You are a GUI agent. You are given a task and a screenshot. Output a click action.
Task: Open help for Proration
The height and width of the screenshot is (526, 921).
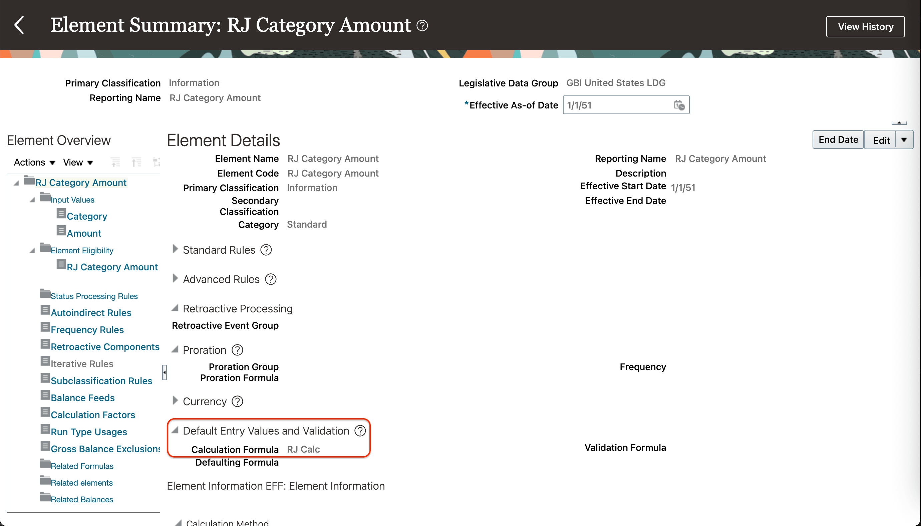237,350
